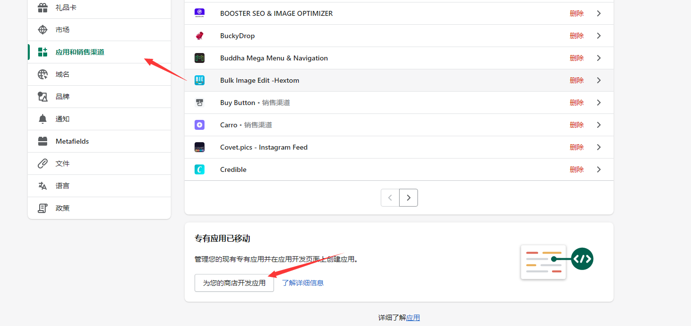This screenshot has width=691, height=326.
Task: Open 语言 settings in the sidebar
Action: click(x=99, y=186)
